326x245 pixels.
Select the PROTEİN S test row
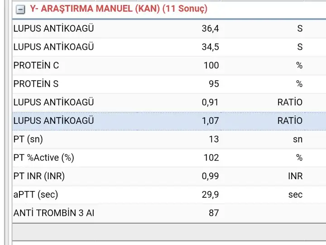pos(36,84)
